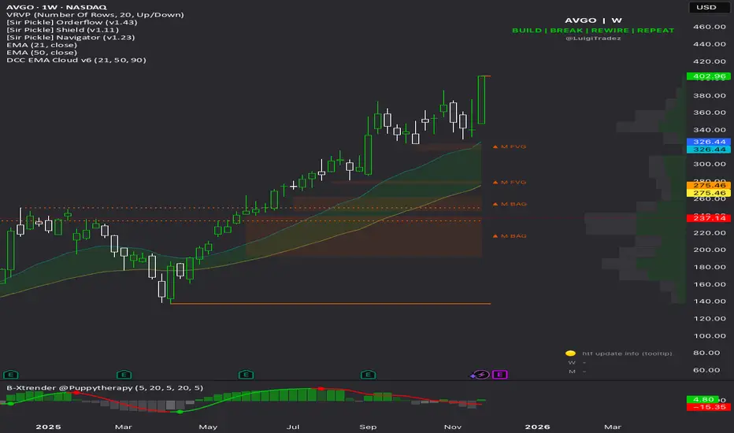
Task: Select the EMA (21, close) legend entry
Action: point(41,44)
